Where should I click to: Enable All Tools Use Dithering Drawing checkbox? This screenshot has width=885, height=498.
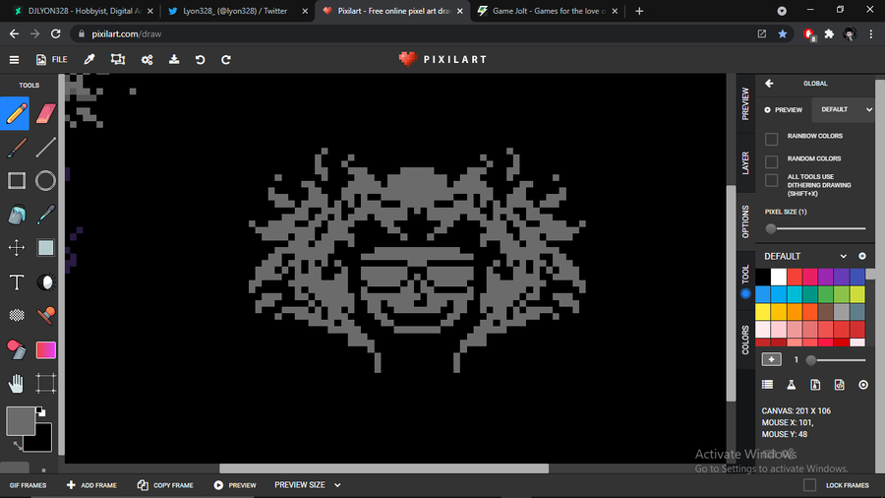click(771, 180)
